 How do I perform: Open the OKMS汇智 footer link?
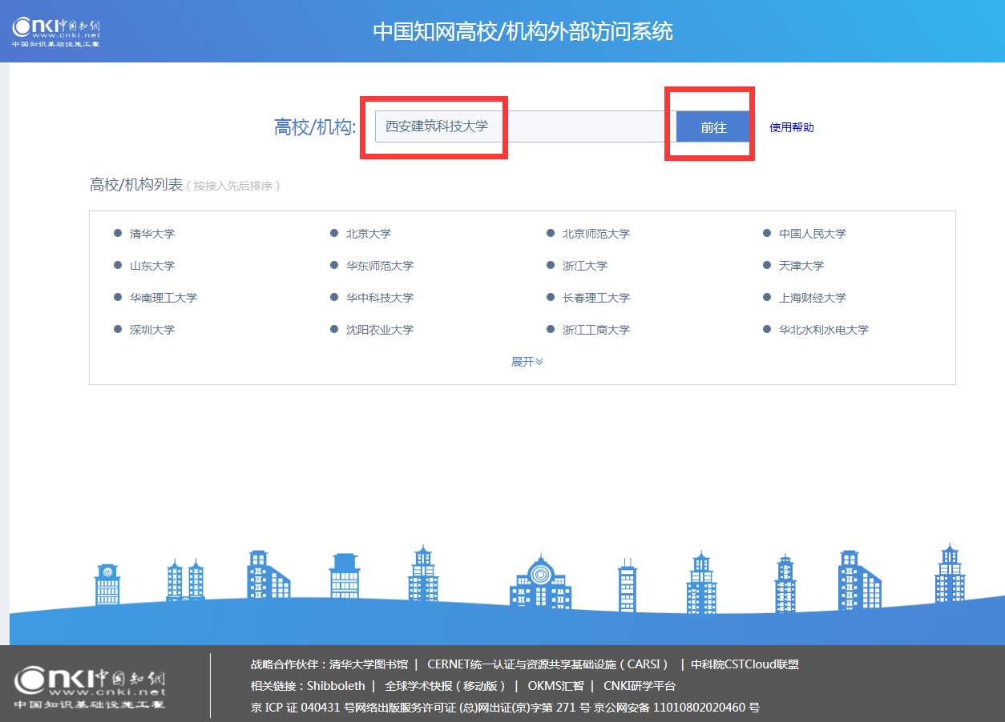coord(555,686)
